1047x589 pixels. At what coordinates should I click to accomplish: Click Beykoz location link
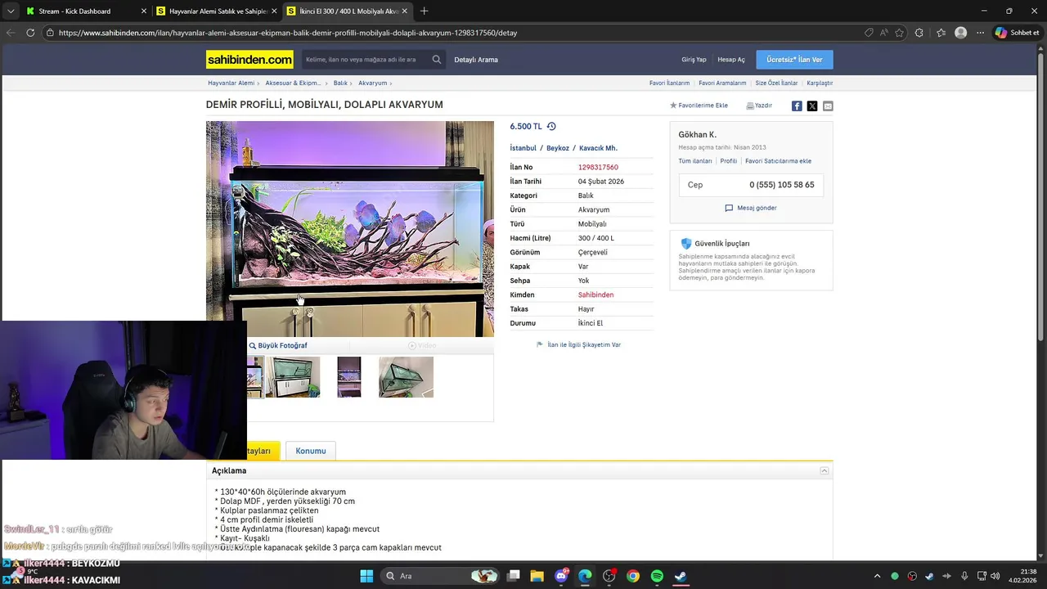(x=558, y=148)
